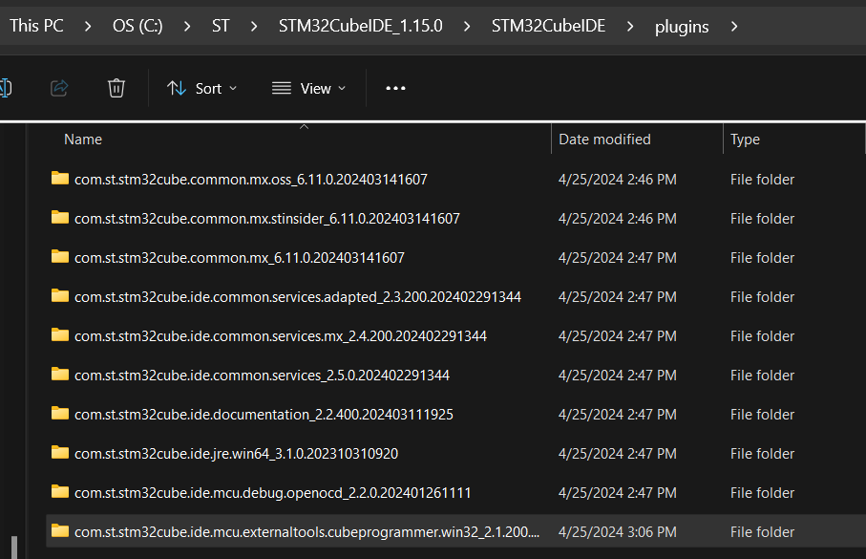Click folder icon of common.services_2.5.0 folder

pyautogui.click(x=59, y=375)
